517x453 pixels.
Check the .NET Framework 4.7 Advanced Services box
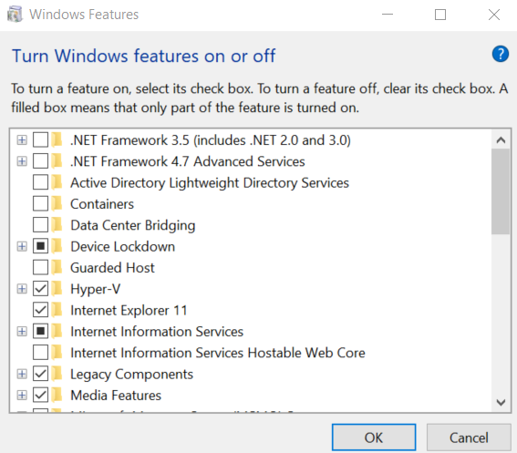[x=40, y=161]
